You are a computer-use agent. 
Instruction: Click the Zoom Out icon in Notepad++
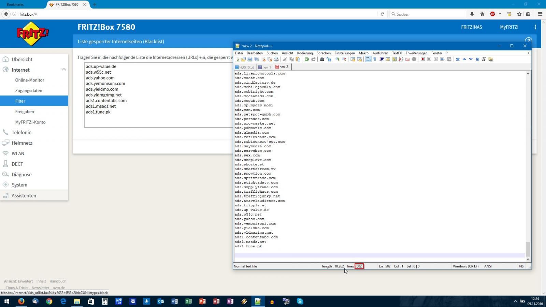pos(344,59)
